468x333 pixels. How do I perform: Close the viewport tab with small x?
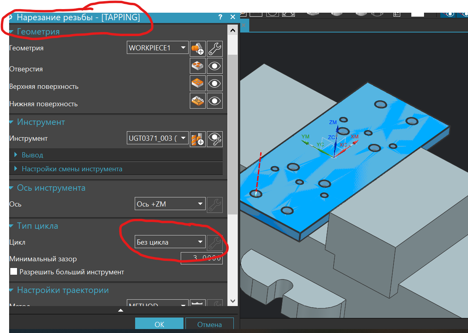coord(244,25)
